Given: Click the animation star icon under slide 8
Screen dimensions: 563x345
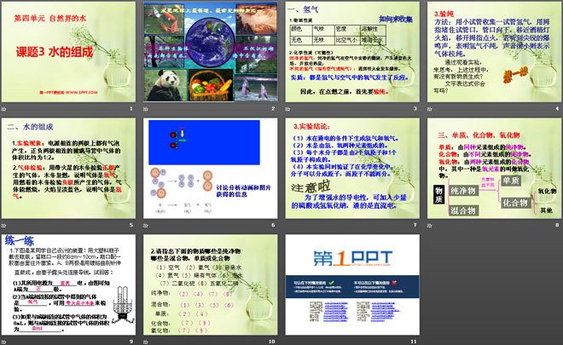Looking at the screenshot, I should click(x=429, y=226).
